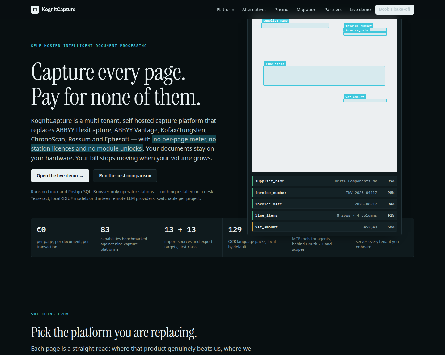This screenshot has height=355, width=445.
Task: Click the 68% confidence value
Action: tap(391, 227)
